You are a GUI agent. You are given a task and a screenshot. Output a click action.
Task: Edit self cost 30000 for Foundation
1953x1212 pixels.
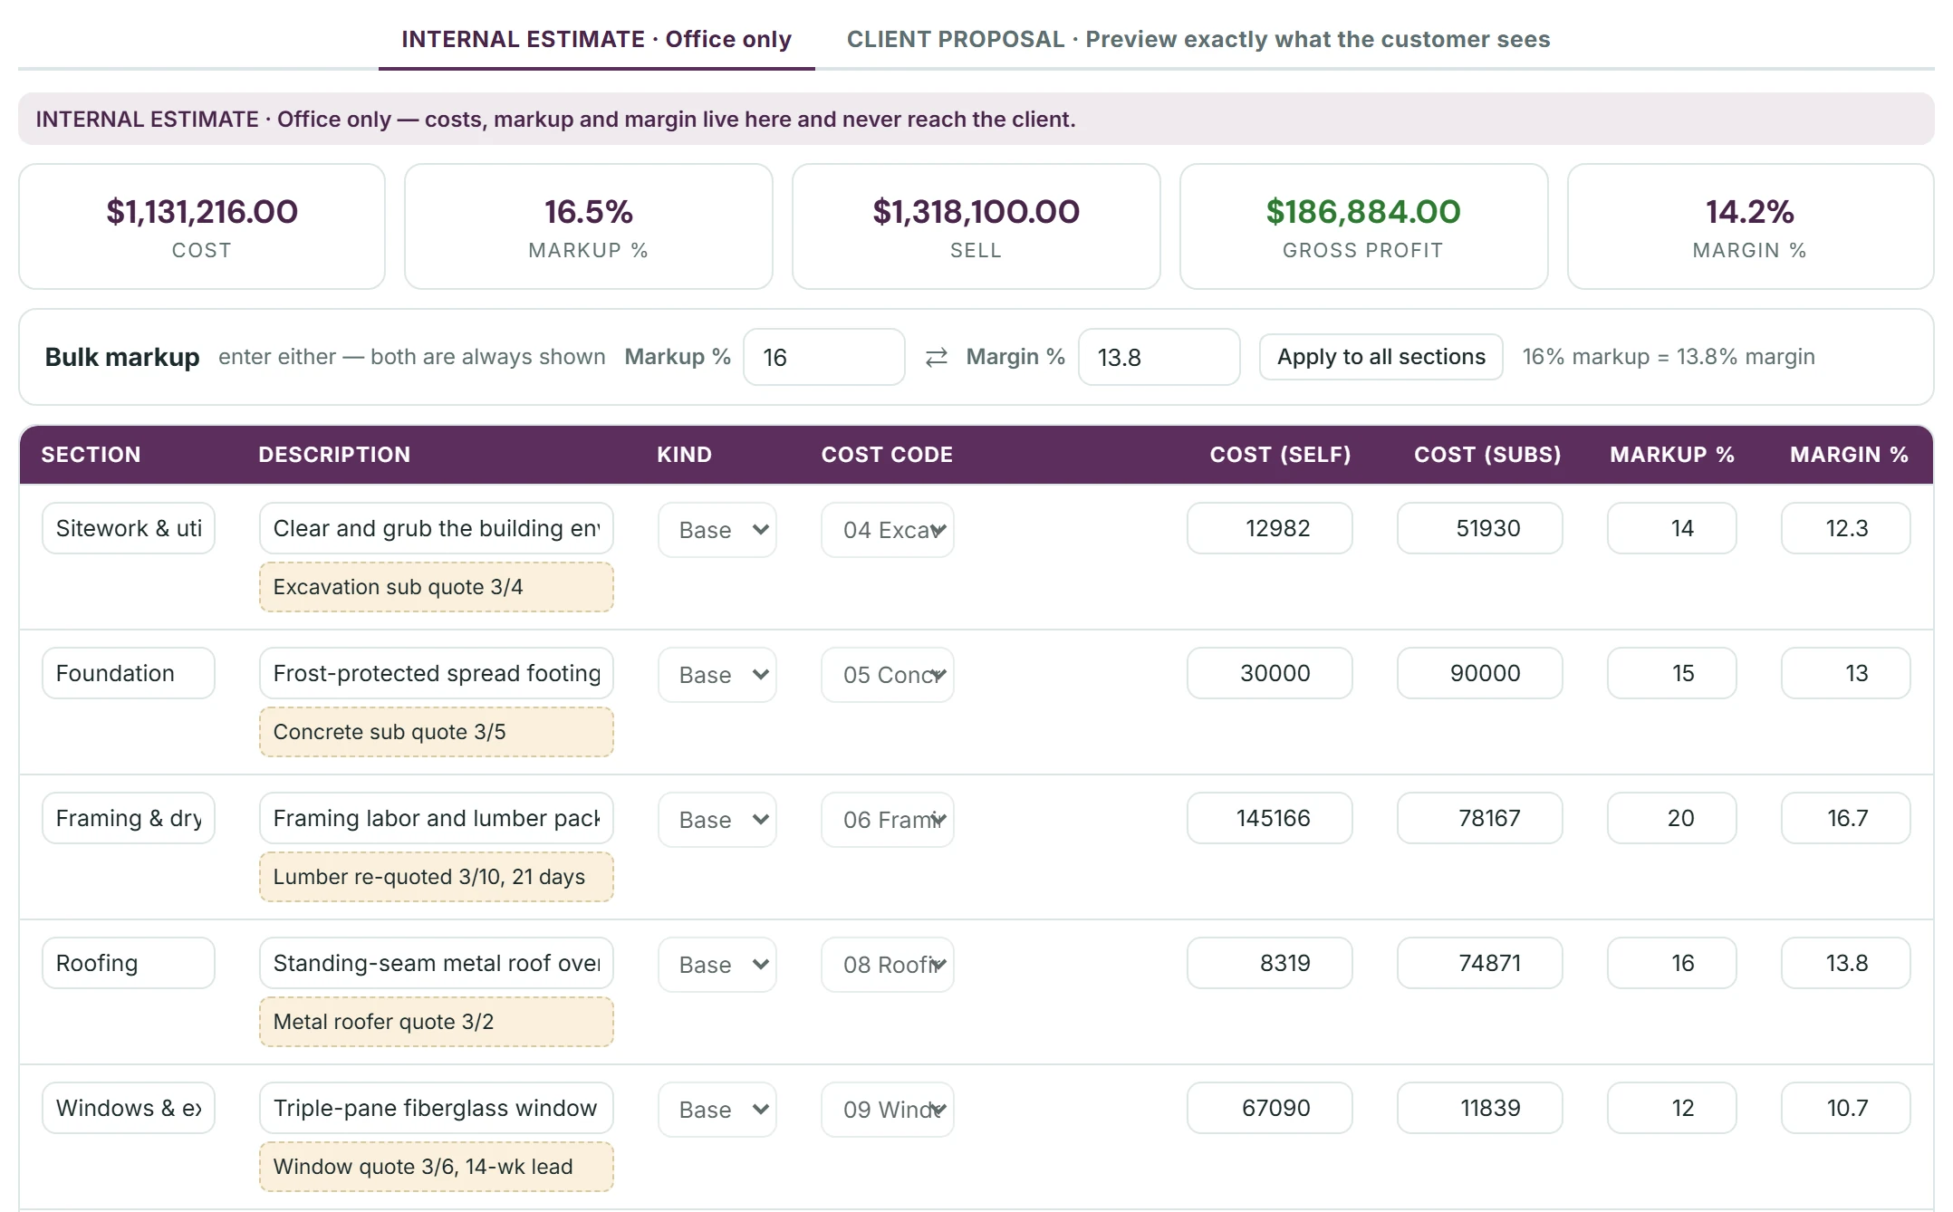pos(1270,673)
